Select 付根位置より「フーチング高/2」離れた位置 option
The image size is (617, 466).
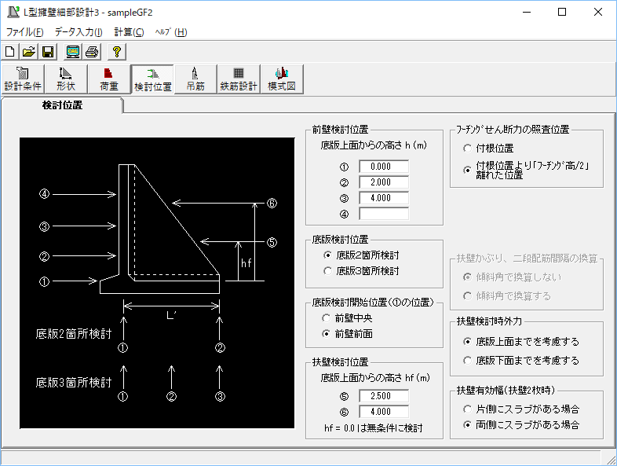pos(467,170)
